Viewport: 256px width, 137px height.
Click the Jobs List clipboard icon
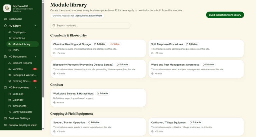[x=10, y=94]
